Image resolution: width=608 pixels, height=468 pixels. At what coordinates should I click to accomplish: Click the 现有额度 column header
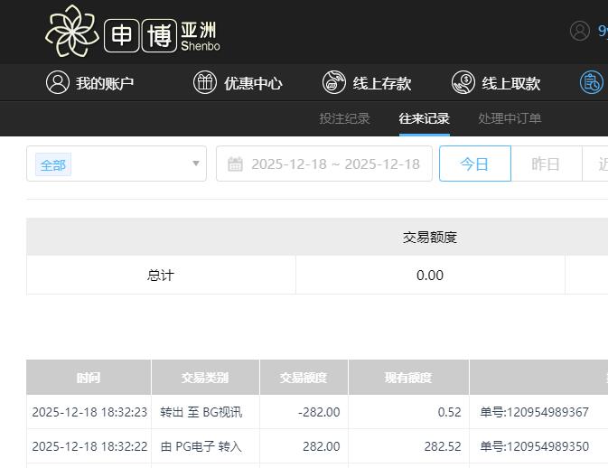tap(408, 378)
